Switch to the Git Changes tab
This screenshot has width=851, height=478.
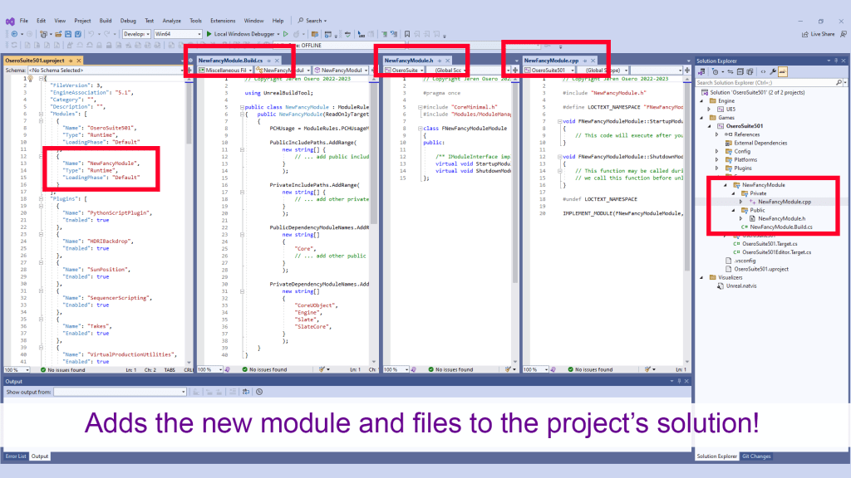[x=756, y=456]
